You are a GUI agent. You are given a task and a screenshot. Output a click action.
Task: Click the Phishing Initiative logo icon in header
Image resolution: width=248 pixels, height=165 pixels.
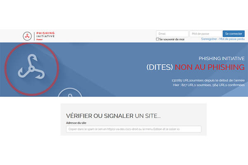point(27,36)
